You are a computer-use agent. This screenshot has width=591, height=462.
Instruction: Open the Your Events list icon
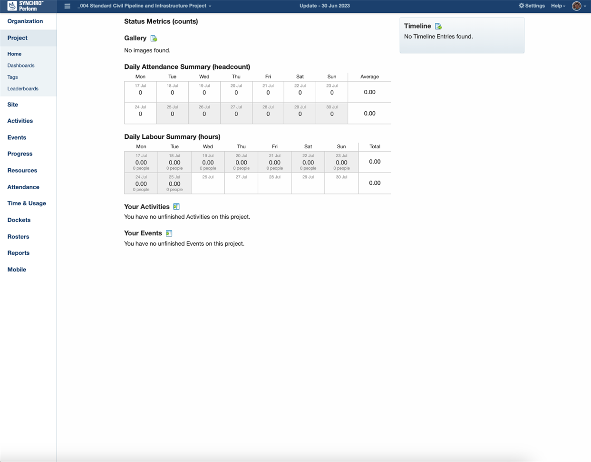point(169,233)
